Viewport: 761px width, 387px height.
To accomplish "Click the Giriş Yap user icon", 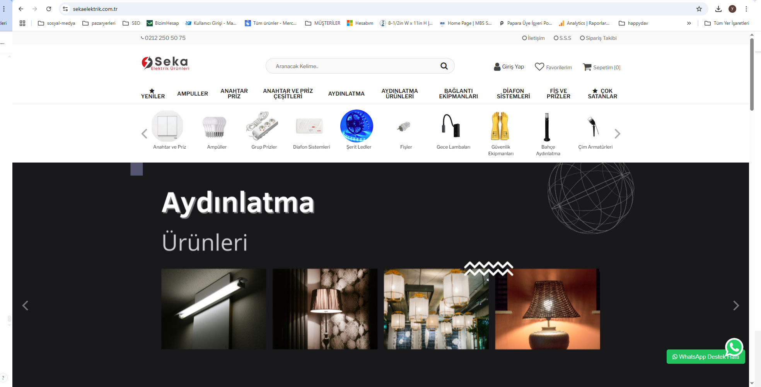I will 497,67.
